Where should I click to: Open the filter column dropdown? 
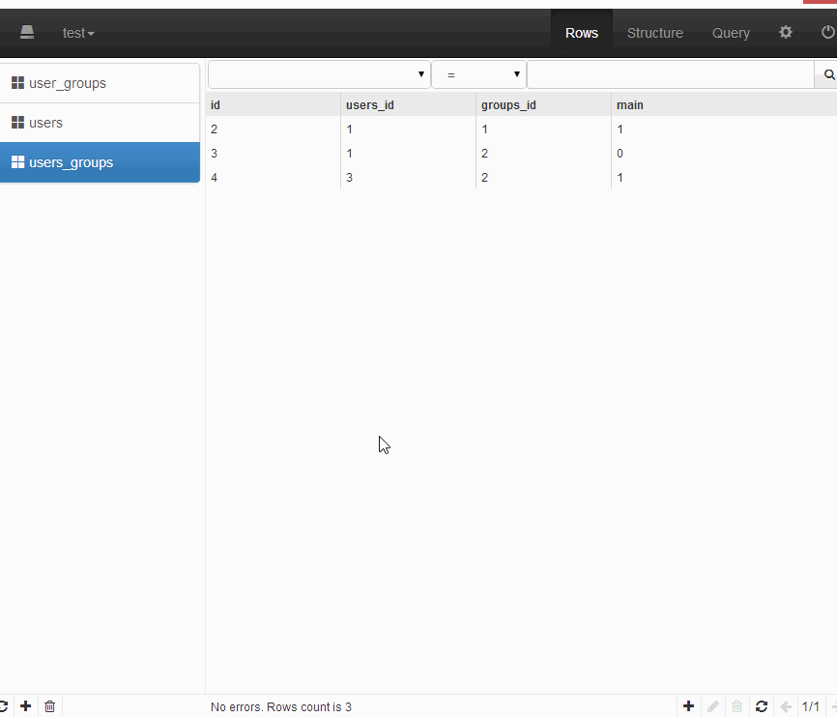[x=319, y=74]
